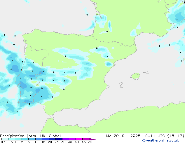The width and height of the screenshot is (185, 143).
Task: Click the 'Precipitation' title text
Action: pyautogui.click(x=12, y=136)
